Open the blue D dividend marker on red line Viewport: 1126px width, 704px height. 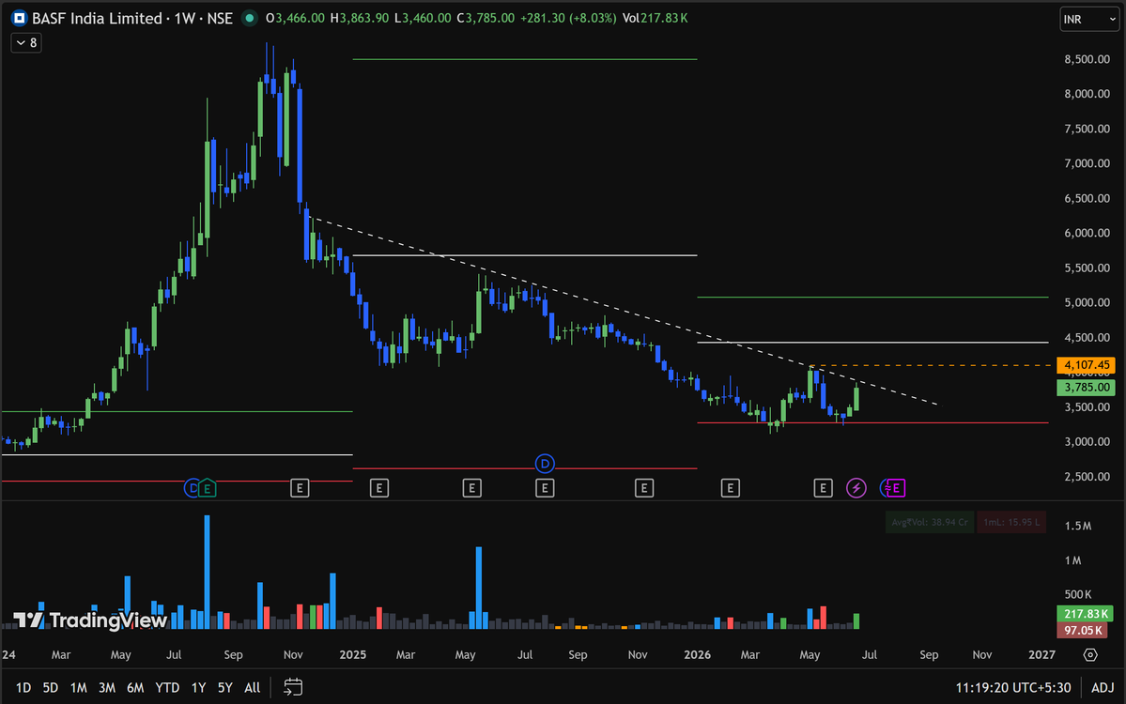click(x=545, y=464)
